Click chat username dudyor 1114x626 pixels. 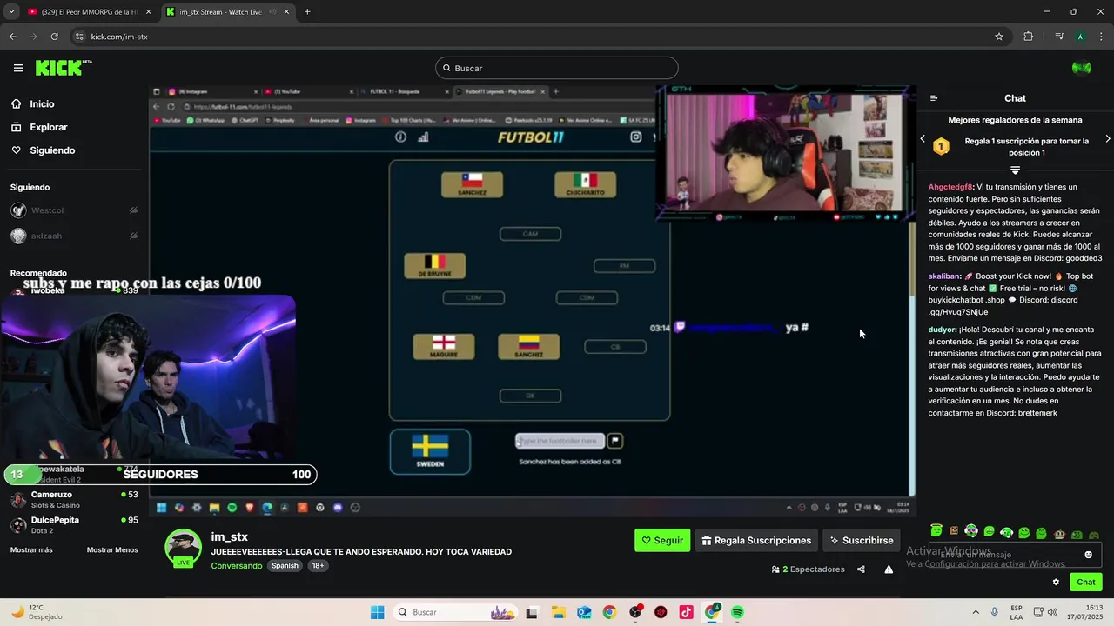pyautogui.click(x=942, y=330)
